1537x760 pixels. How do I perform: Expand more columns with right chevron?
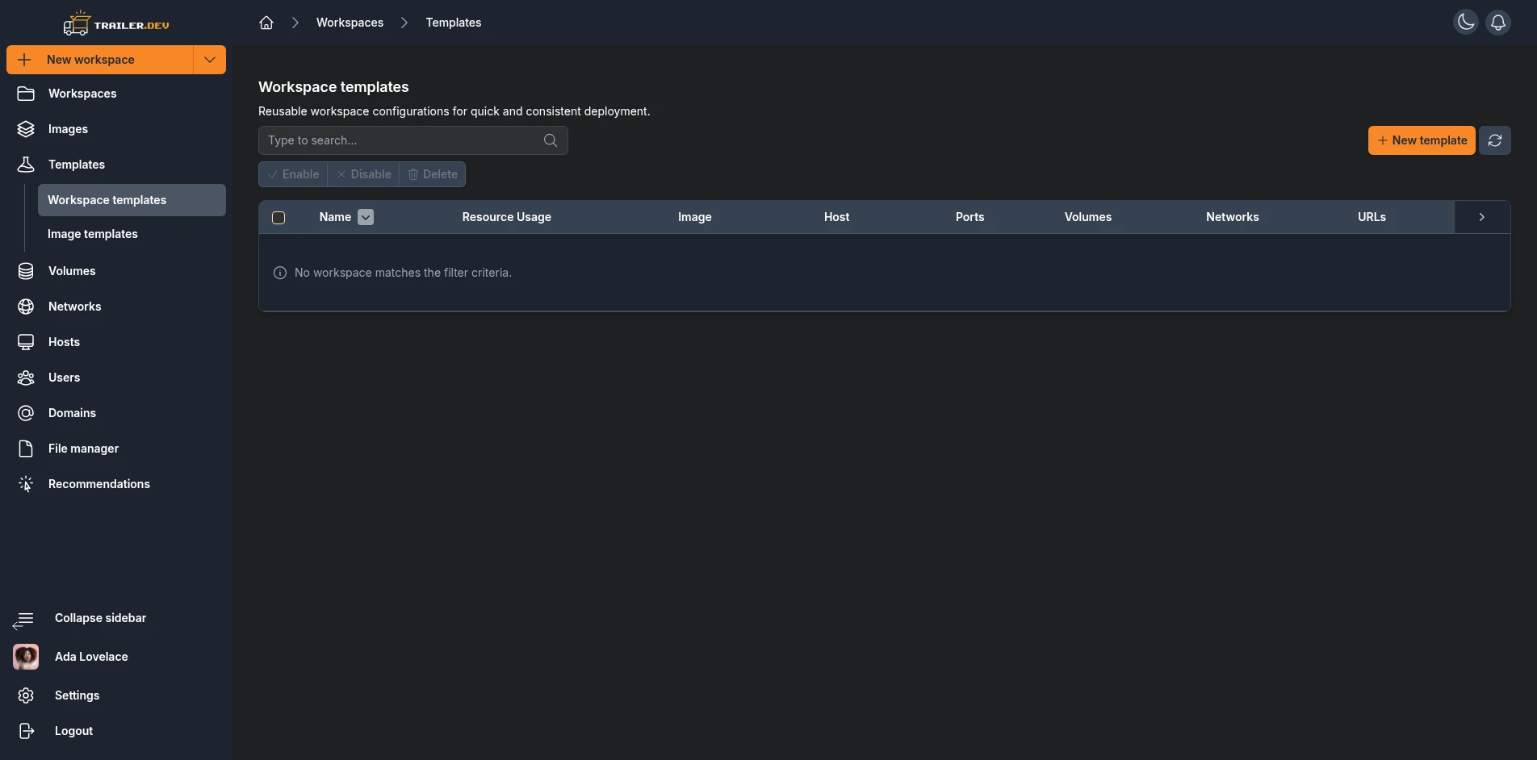click(1482, 217)
